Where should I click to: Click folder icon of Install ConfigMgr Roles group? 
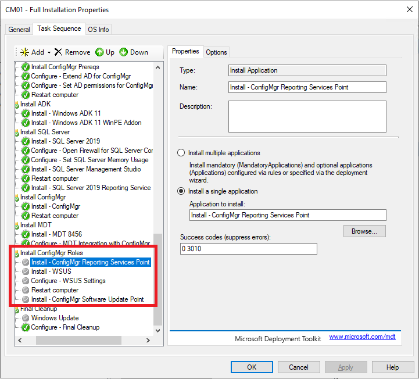coord(17,253)
